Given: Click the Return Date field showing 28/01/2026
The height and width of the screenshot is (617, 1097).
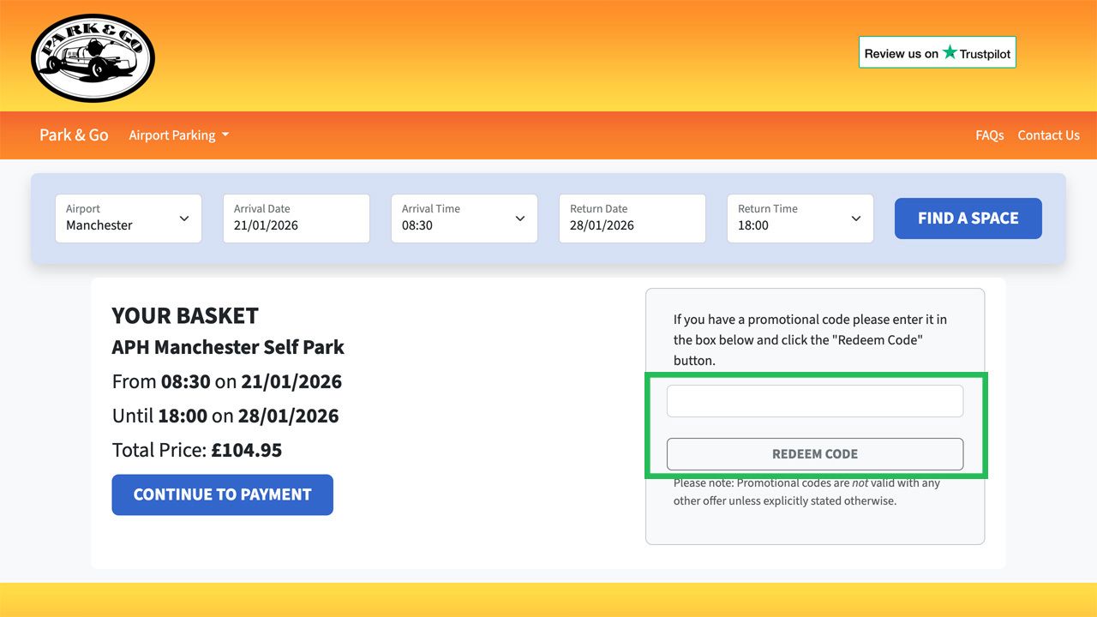Looking at the screenshot, I should pyautogui.click(x=632, y=219).
